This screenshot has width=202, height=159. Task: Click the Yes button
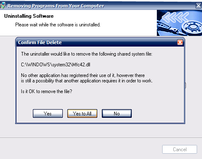point(48,114)
